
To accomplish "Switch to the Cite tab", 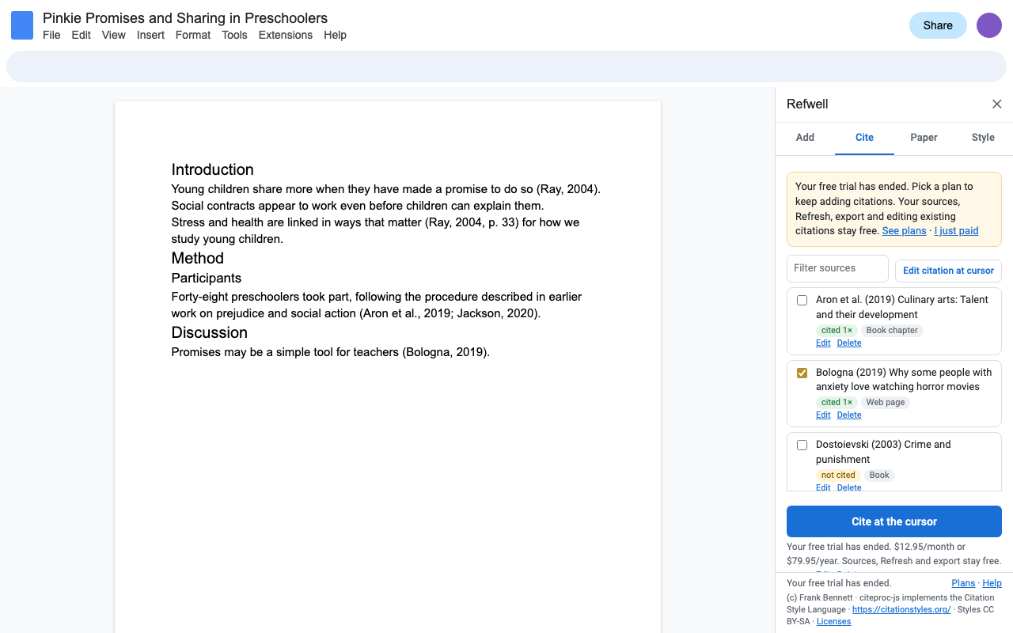I will tap(864, 138).
